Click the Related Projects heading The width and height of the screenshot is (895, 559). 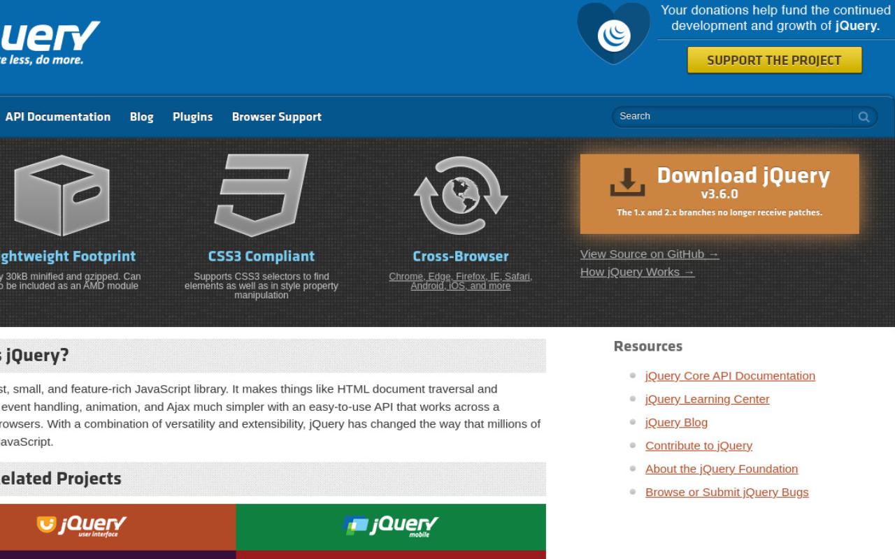(x=61, y=479)
